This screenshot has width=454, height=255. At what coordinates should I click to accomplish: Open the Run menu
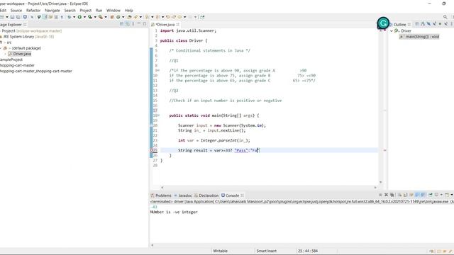pos(99,10)
